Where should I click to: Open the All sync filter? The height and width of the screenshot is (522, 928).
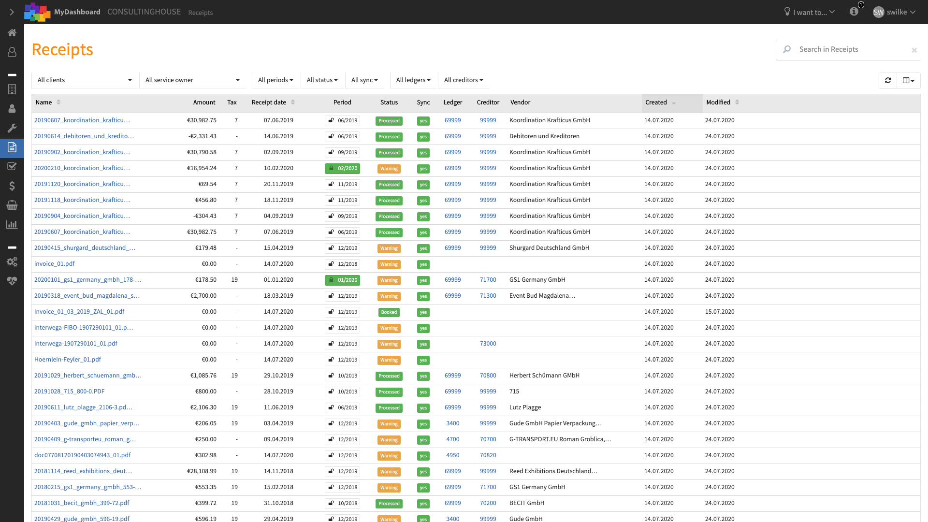tap(364, 80)
